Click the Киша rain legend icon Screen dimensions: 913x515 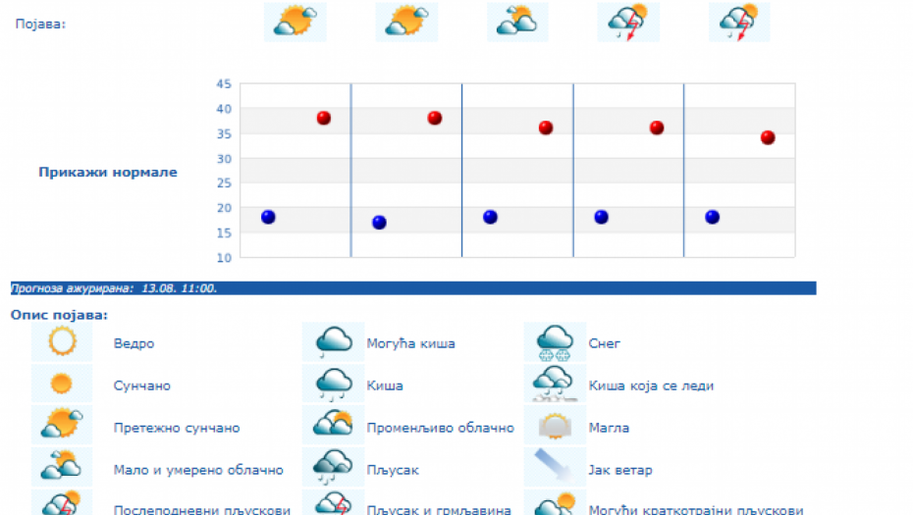pos(333,384)
